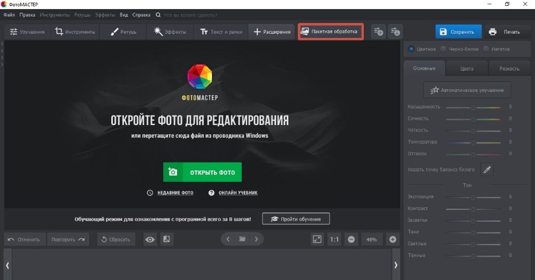Image resolution: width=535 pixels, height=280 pixels.
Task: Select the Негатив radio button
Action: coord(486,49)
